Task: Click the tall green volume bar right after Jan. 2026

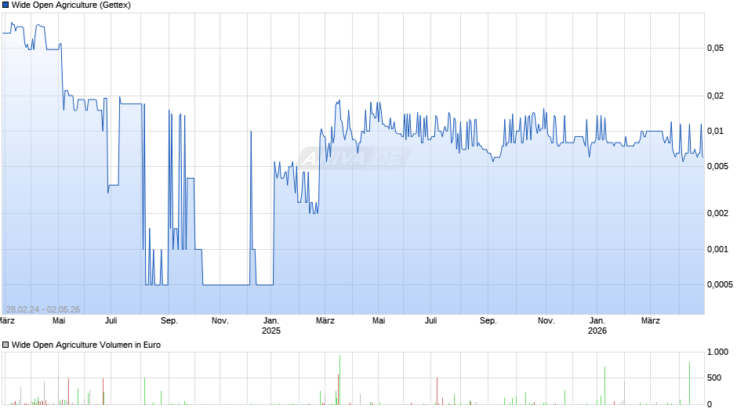Action: [605, 385]
